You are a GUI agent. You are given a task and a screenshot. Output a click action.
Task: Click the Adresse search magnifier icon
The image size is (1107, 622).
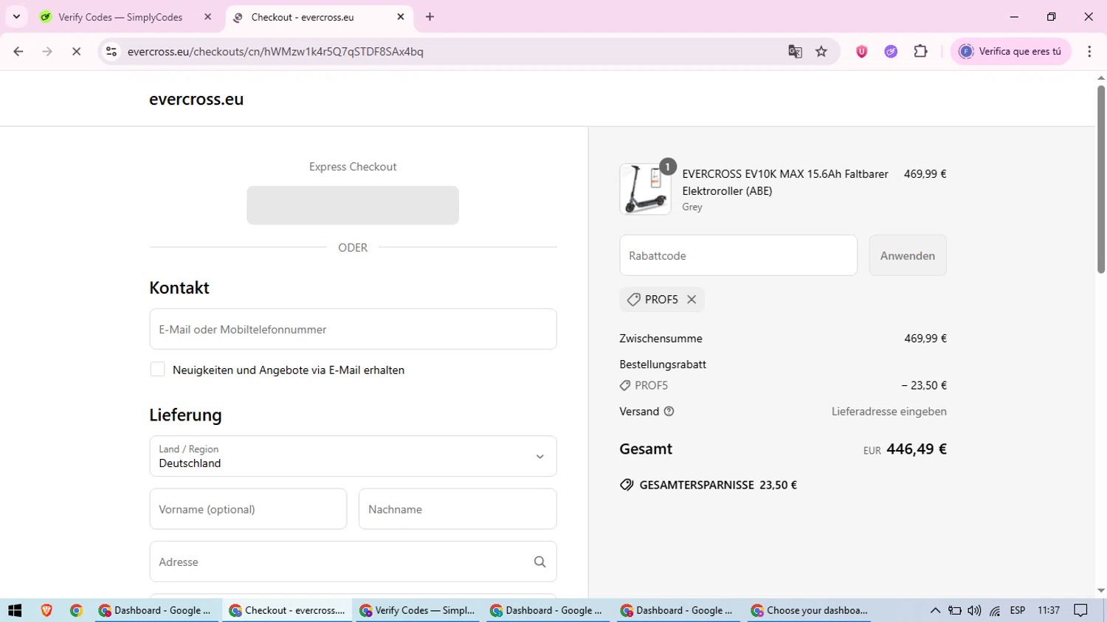tap(539, 562)
